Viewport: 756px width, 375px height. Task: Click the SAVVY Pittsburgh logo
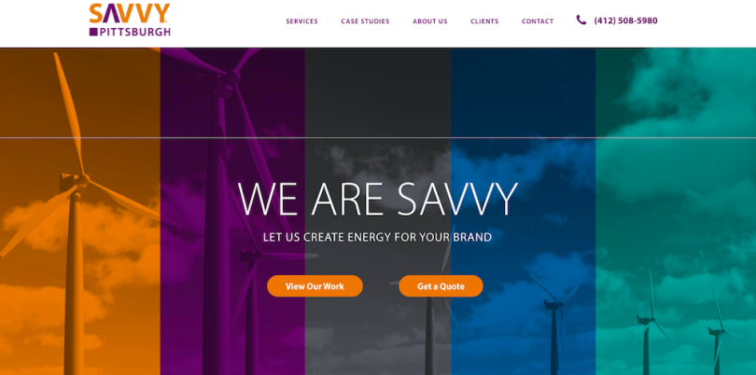point(130,21)
